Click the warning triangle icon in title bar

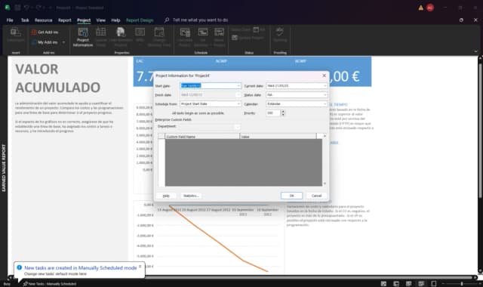coord(421,8)
